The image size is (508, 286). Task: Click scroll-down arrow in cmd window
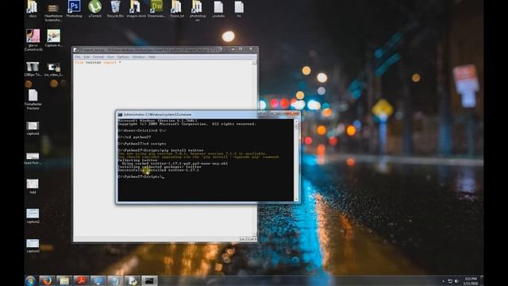click(296, 199)
